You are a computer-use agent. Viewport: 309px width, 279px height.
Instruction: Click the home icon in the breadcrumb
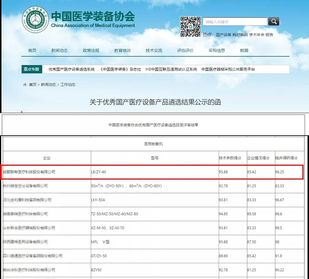coord(25,85)
